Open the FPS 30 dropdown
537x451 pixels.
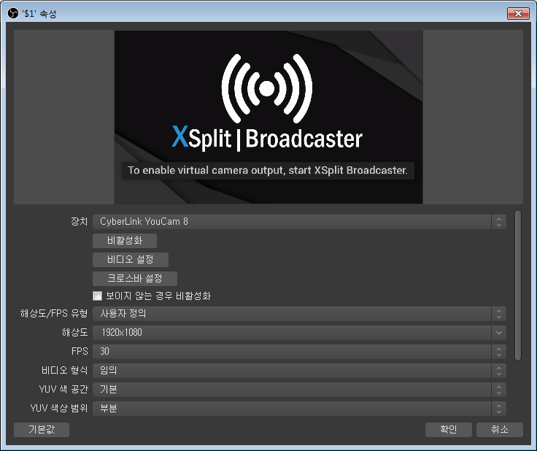pyautogui.click(x=299, y=352)
